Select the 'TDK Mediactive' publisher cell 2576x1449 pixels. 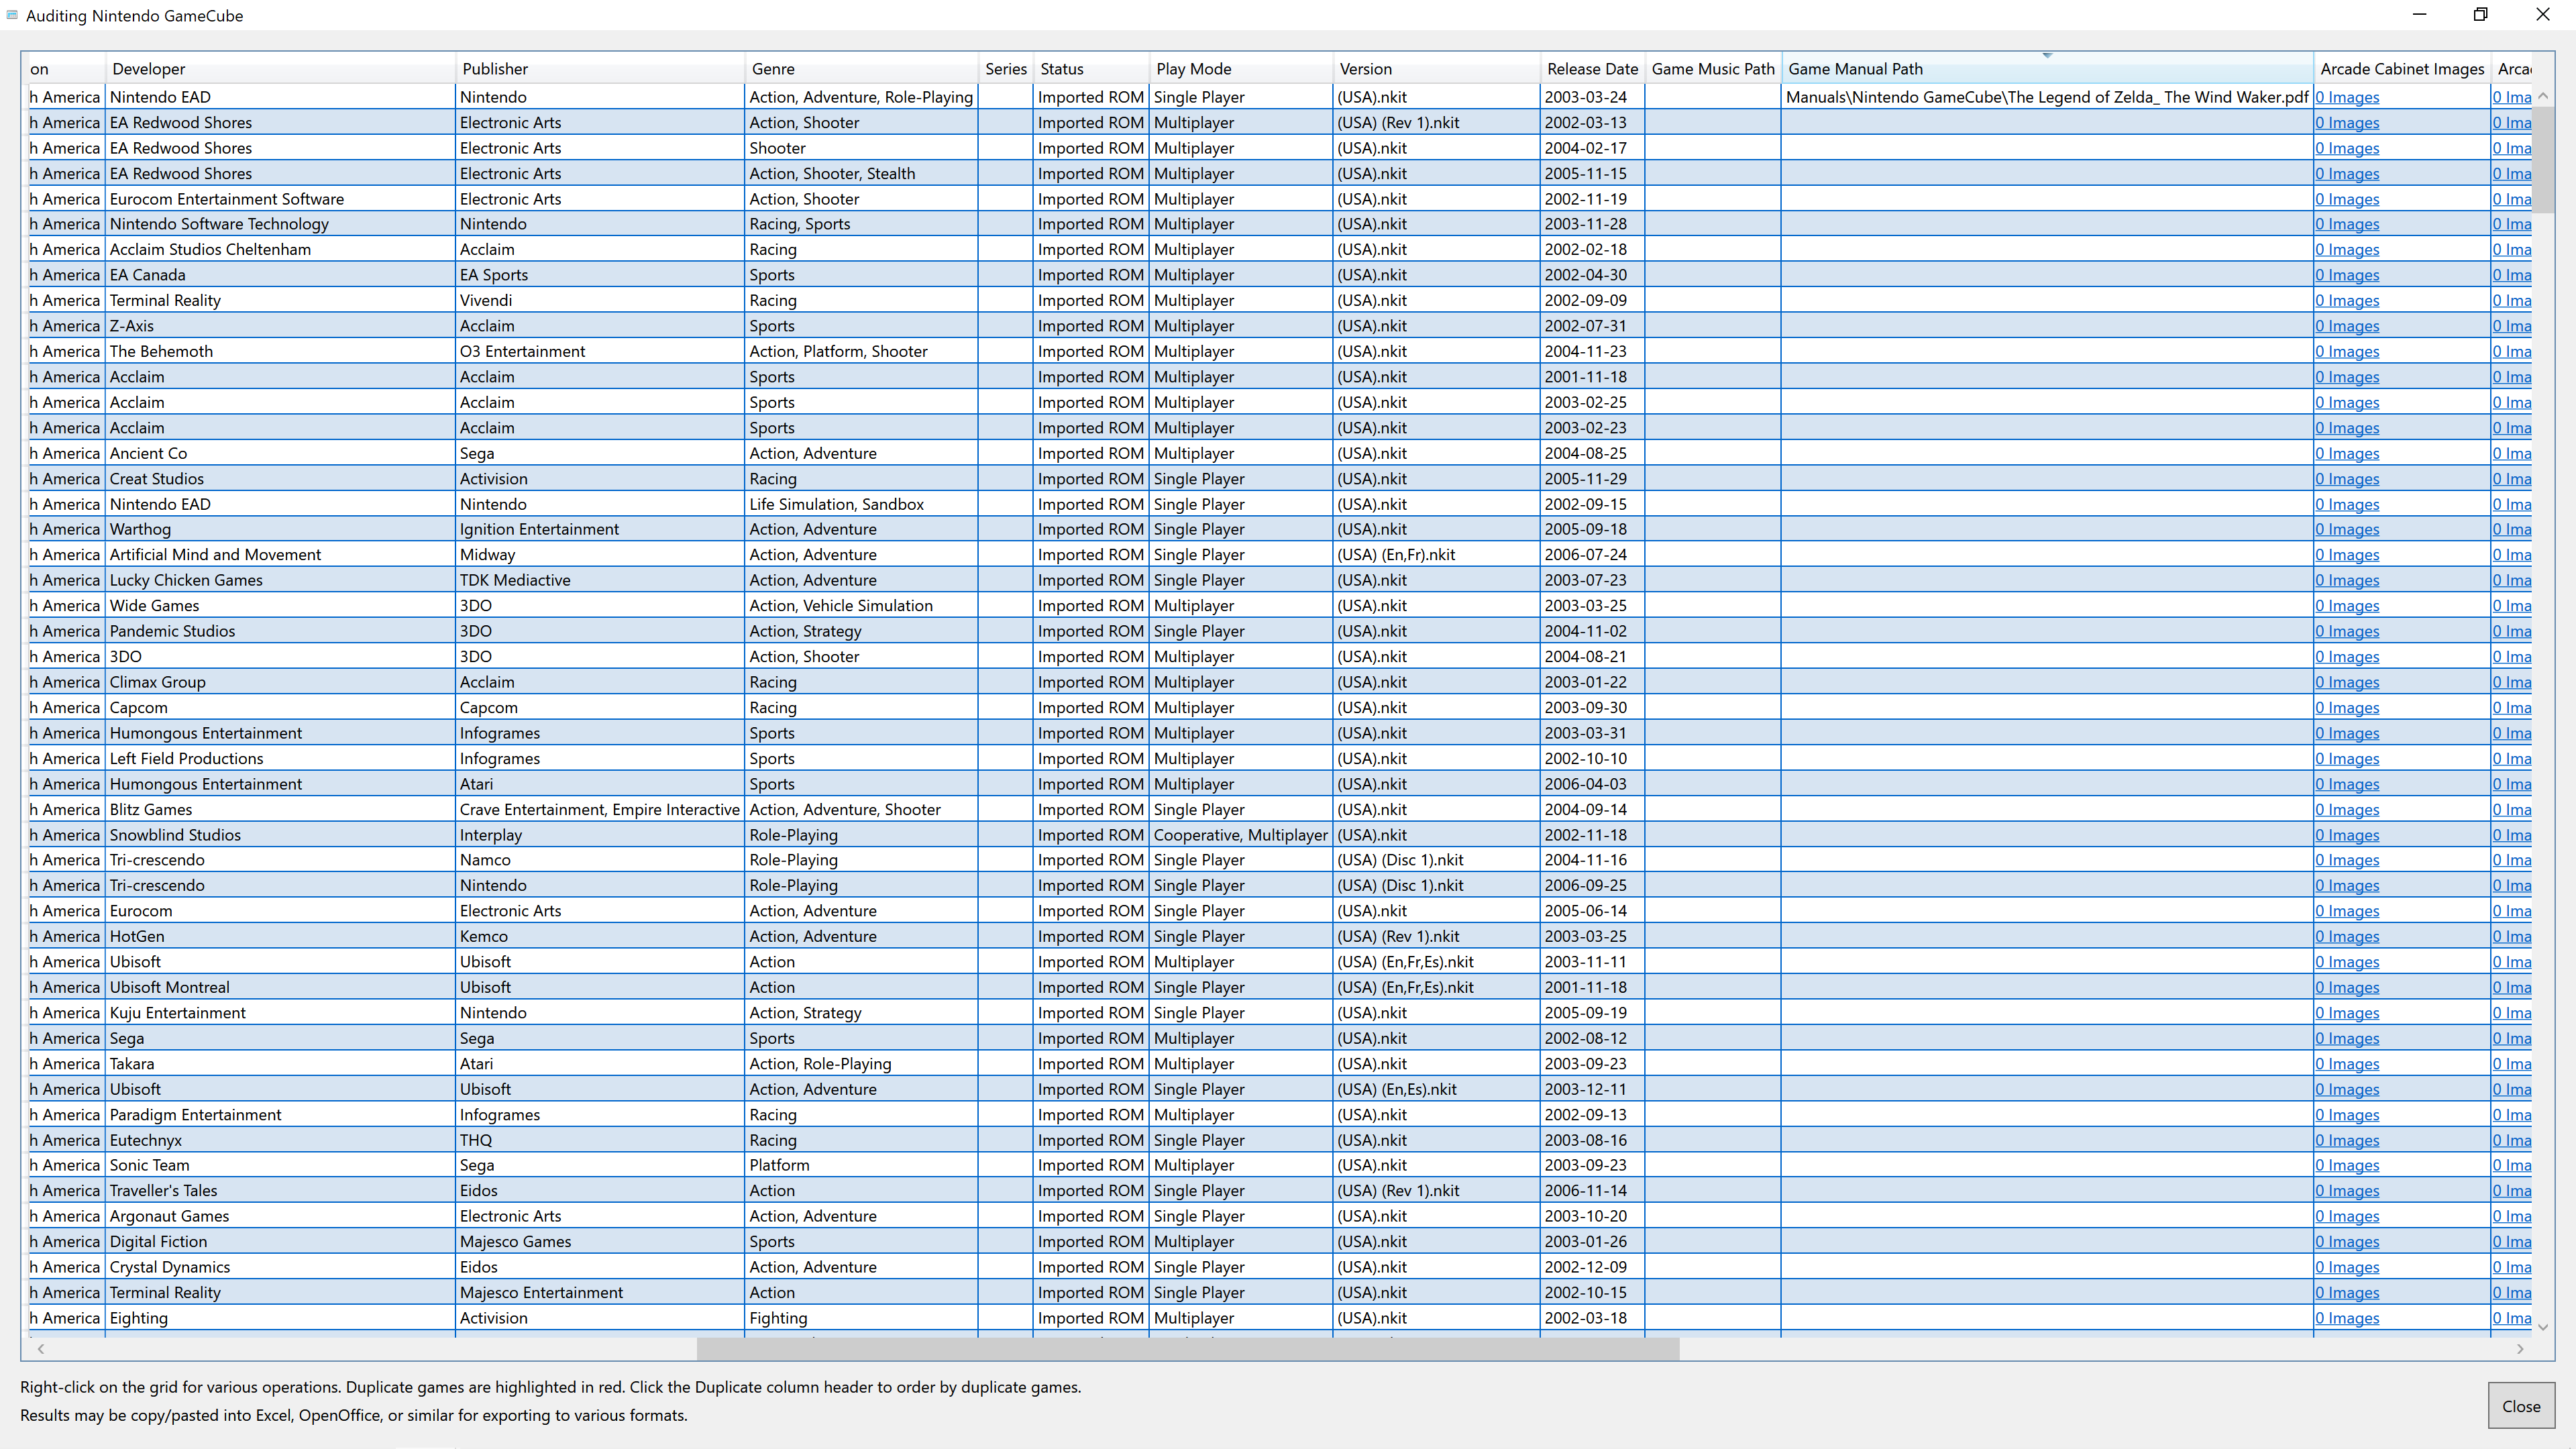[600, 580]
